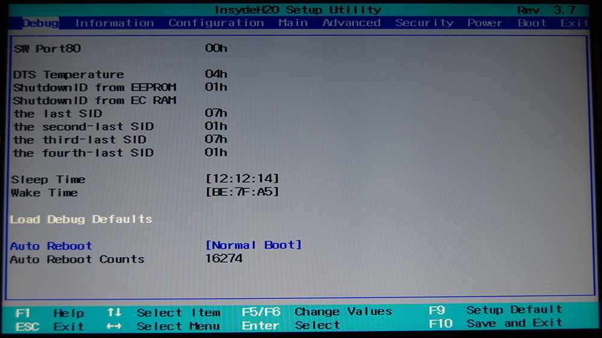The height and width of the screenshot is (338, 602).
Task: Open the Exit tab
Action: [574, 23]
